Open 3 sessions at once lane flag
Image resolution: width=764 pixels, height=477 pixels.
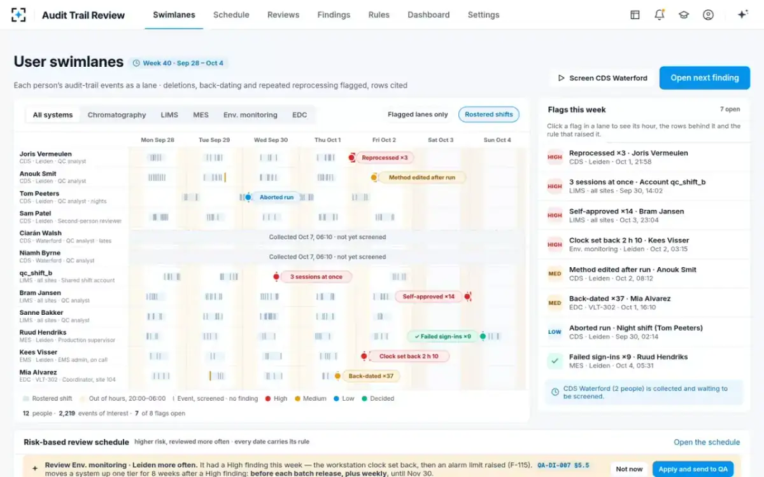pos(316,277)
